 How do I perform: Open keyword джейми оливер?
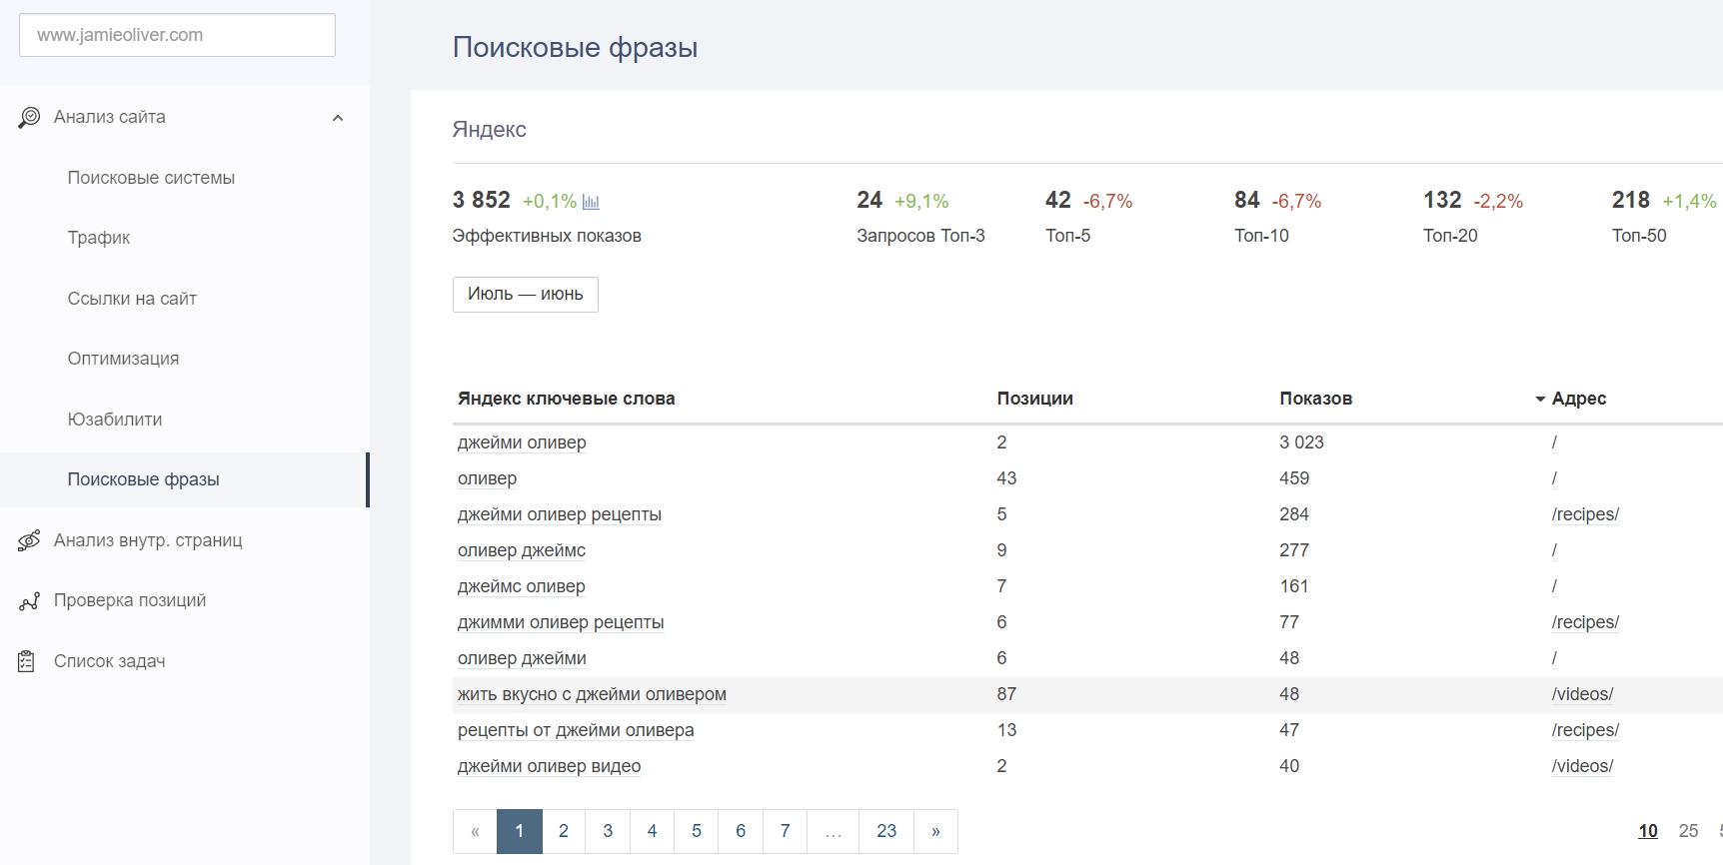(x=522, y=442)
